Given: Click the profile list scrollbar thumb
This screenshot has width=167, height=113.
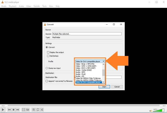Looking at the screenshot, I should coord(103,73).
